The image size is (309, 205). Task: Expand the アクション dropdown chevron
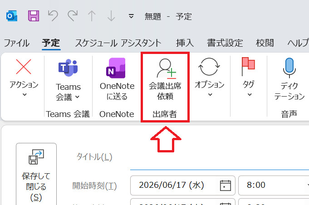point(25,95)
